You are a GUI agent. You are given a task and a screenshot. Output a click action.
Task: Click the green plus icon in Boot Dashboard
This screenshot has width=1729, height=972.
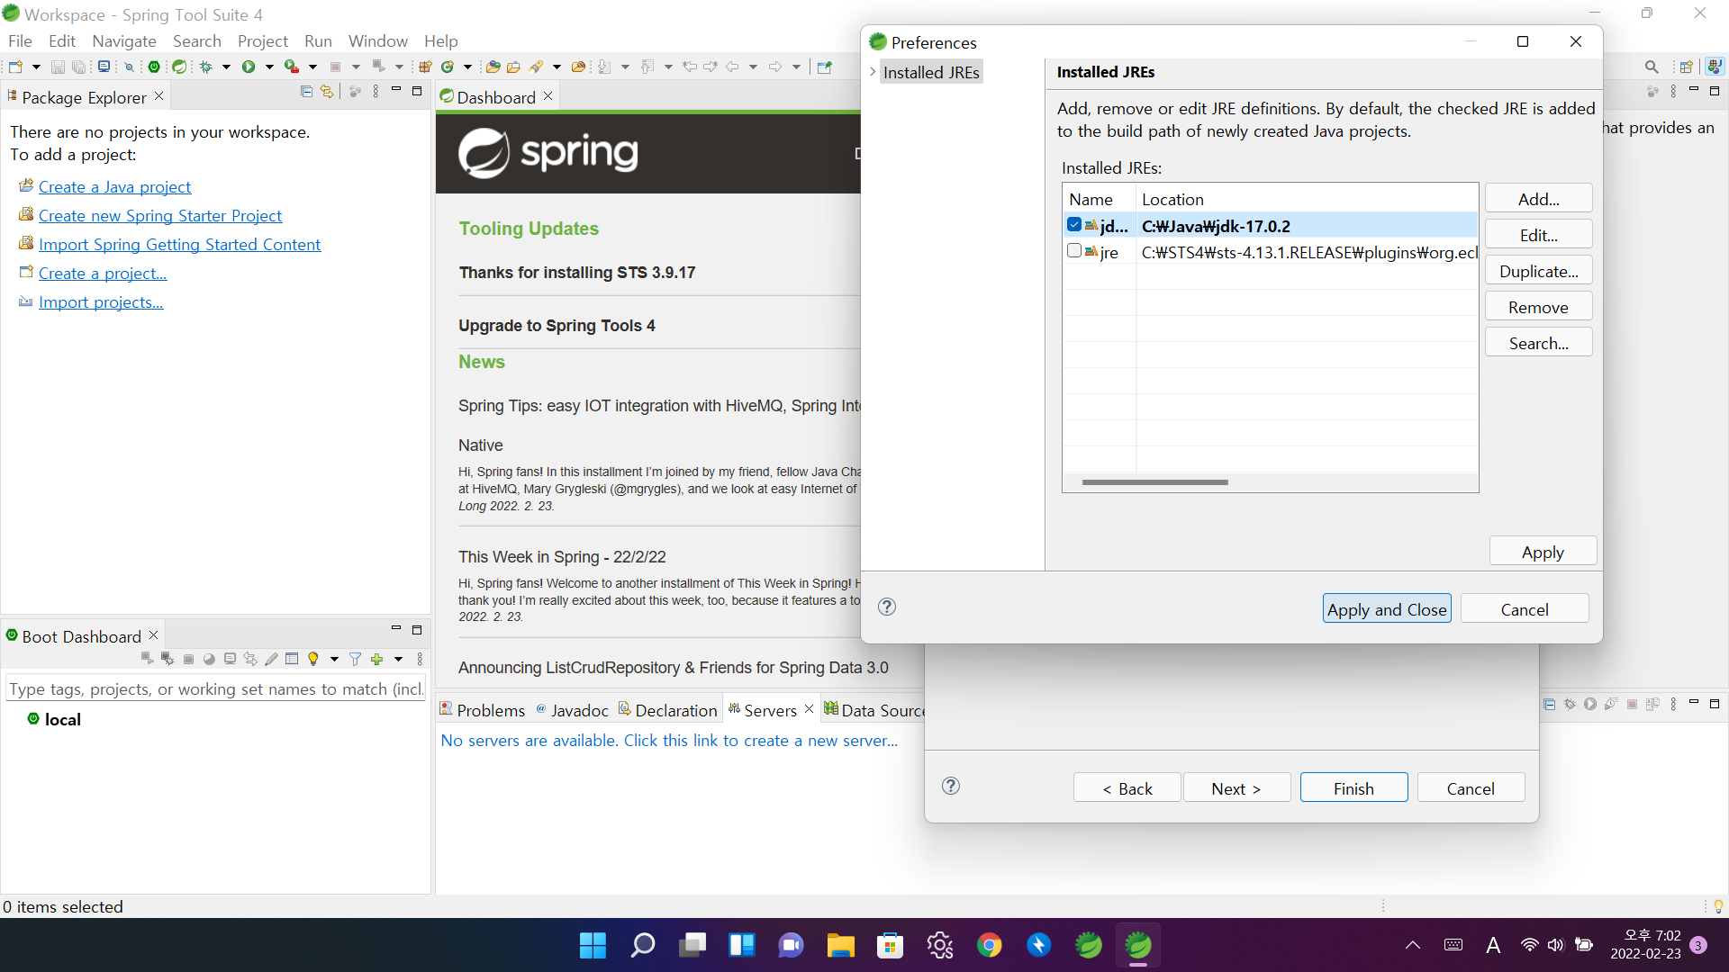coord(376,660)
